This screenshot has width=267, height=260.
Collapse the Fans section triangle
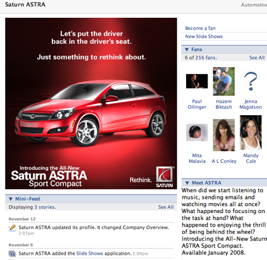pyautogui.click(x=187, y=49)
